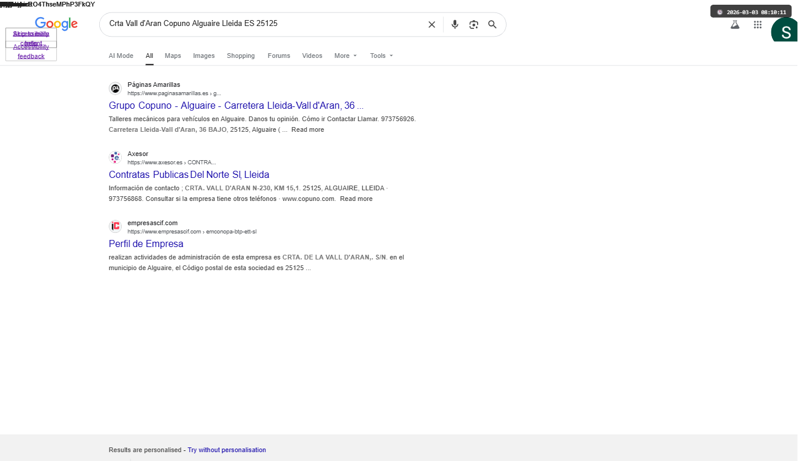Click in the search query field

[263, 24]
